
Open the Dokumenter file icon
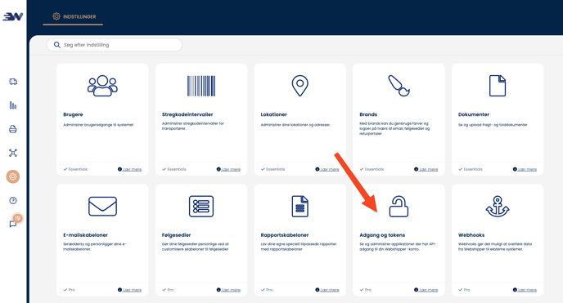pyautogui.click(x=498, y=86)
